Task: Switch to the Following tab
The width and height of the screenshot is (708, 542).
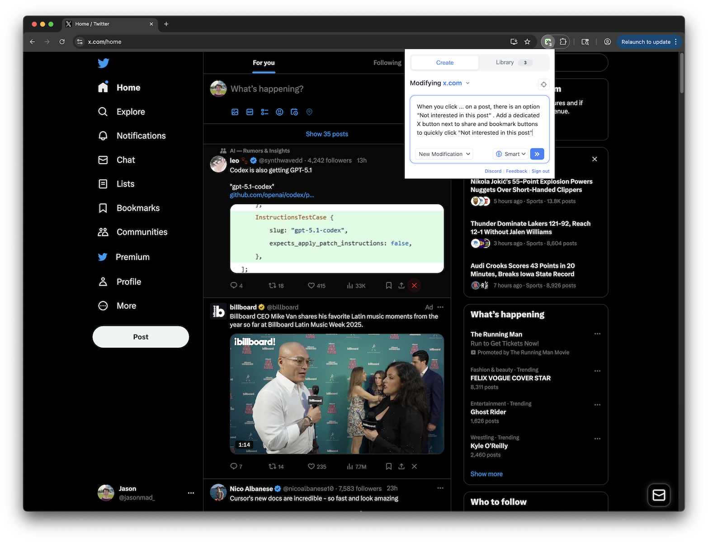Action: [387, 63]
